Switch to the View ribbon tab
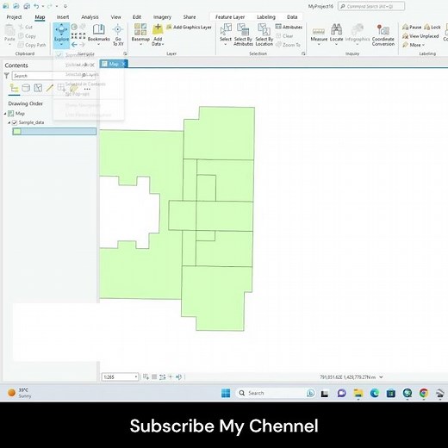Viewport: 448px width, 448px height. [116, 17]
